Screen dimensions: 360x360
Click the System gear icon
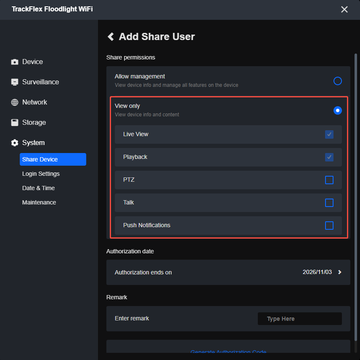coord(15,143)
